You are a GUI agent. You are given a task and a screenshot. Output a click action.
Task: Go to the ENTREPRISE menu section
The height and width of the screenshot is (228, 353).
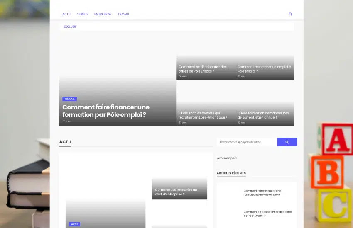click(x=103, y=14)
